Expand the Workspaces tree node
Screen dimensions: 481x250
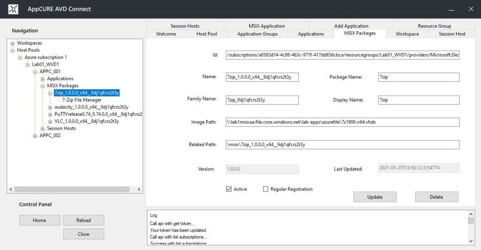[13, 44]
